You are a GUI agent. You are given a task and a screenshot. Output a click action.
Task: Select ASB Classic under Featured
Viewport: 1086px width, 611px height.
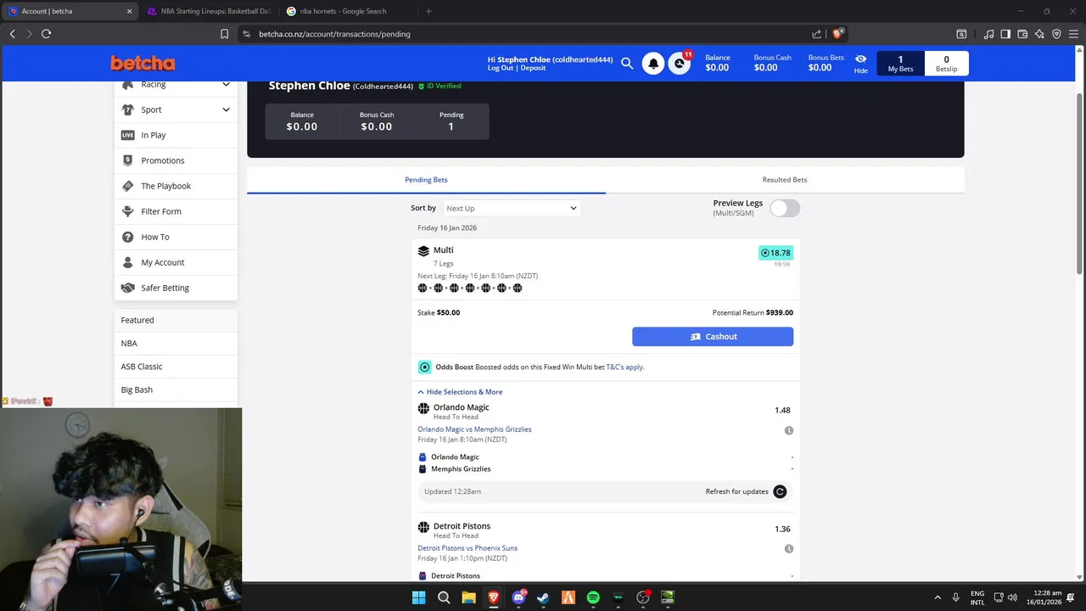coord(176,367)
